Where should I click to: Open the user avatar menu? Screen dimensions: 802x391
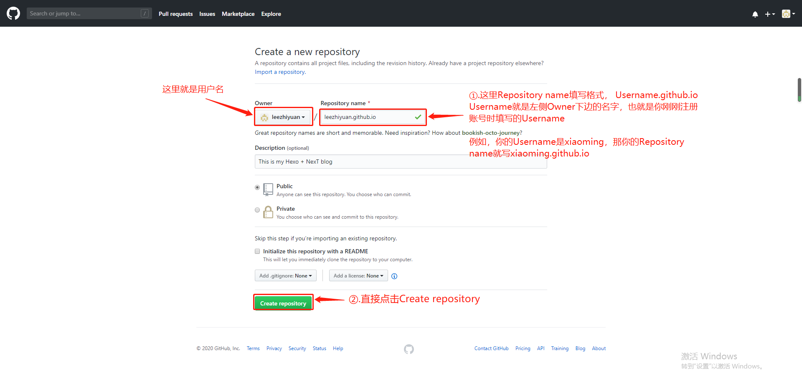coord(788,14)
